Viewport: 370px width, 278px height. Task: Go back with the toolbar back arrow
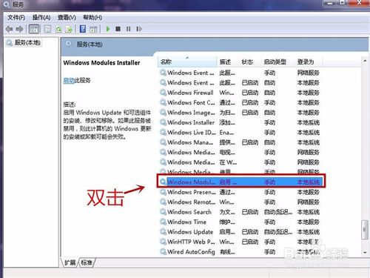pyautogui.click(x=9, y=29)
